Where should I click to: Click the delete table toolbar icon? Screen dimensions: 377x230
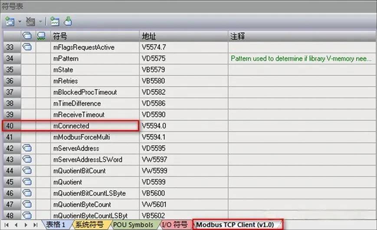coord(30,22)
